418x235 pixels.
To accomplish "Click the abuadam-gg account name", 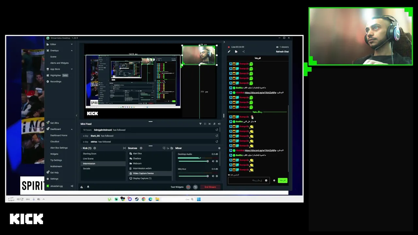I will pos(56,186).
